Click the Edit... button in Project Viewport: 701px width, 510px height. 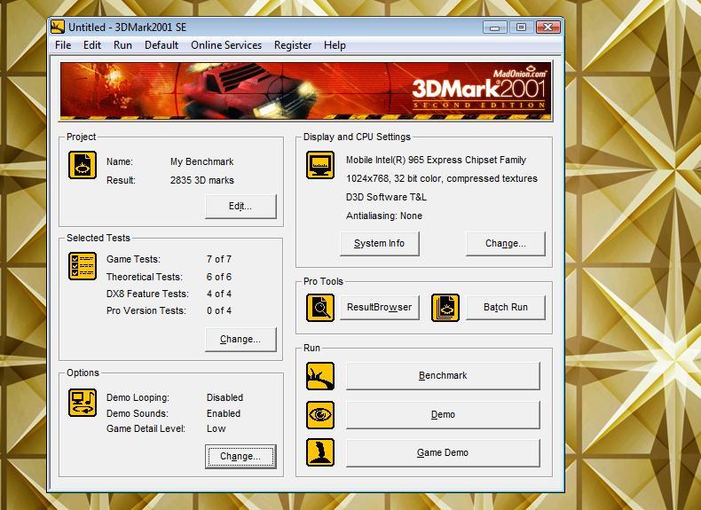(240, 206)
